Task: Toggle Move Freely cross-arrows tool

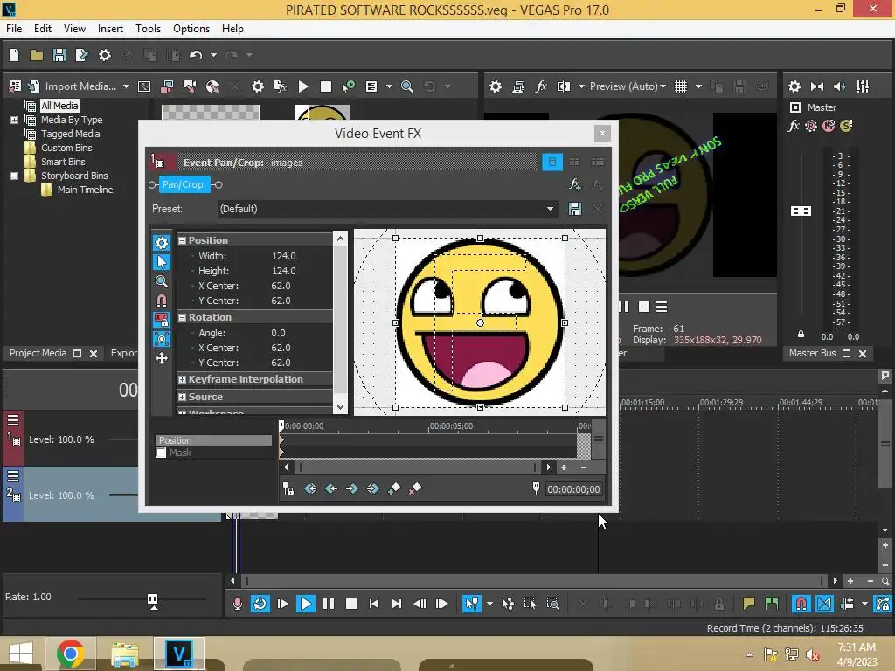Action: click(162, 358)
